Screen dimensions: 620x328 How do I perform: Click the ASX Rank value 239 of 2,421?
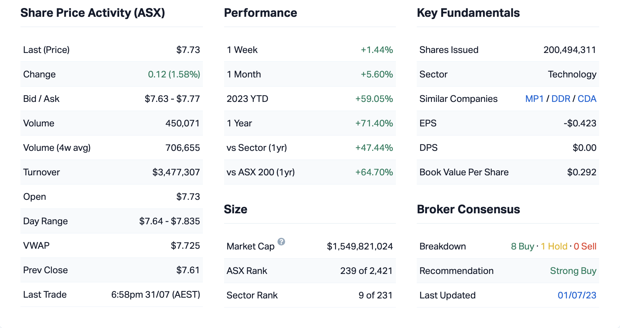[x=366, y=271]
